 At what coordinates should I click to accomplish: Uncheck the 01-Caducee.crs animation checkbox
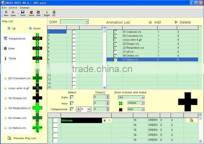[x=115, y=32]
